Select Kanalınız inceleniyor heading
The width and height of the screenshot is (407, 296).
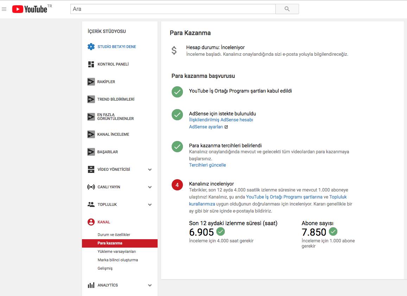211,184
